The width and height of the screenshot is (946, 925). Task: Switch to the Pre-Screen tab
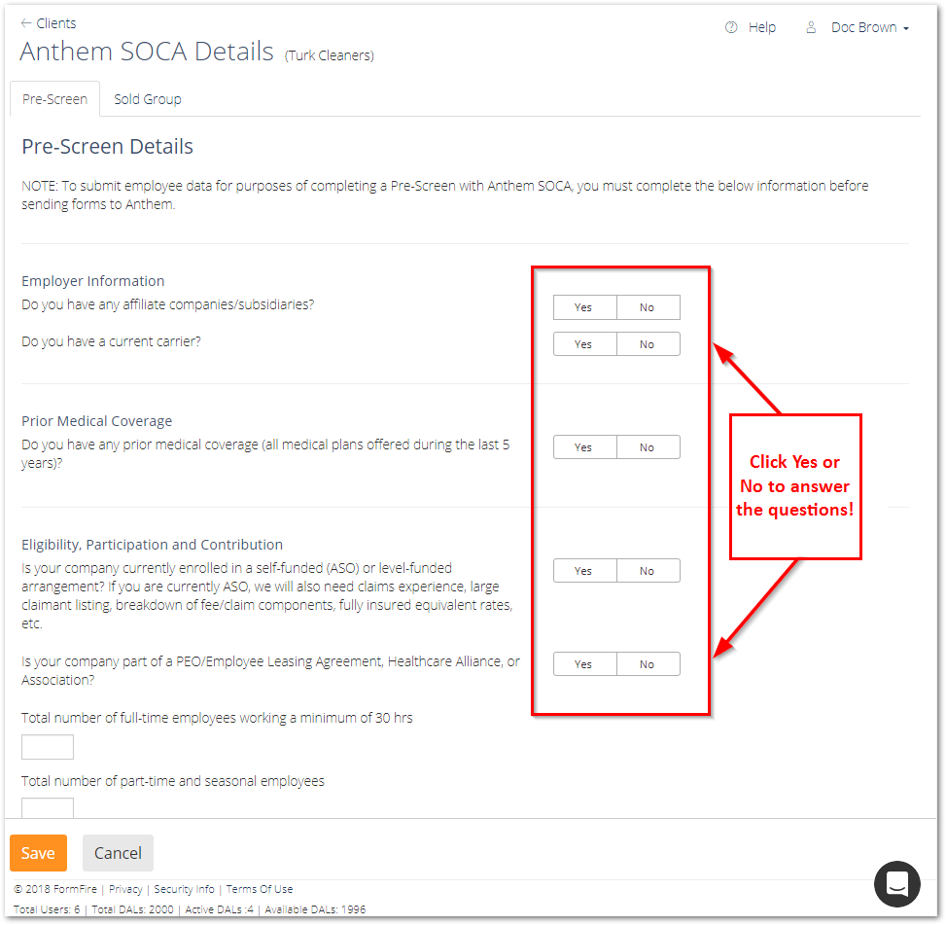(54, 99)
